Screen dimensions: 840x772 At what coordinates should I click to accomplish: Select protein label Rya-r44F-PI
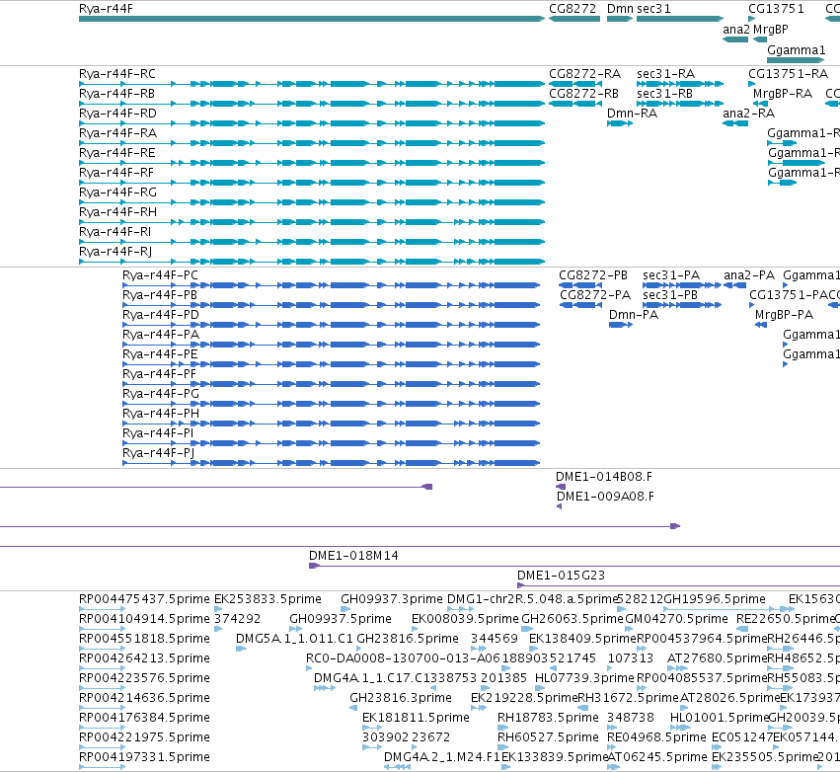[x=158, y=432]
